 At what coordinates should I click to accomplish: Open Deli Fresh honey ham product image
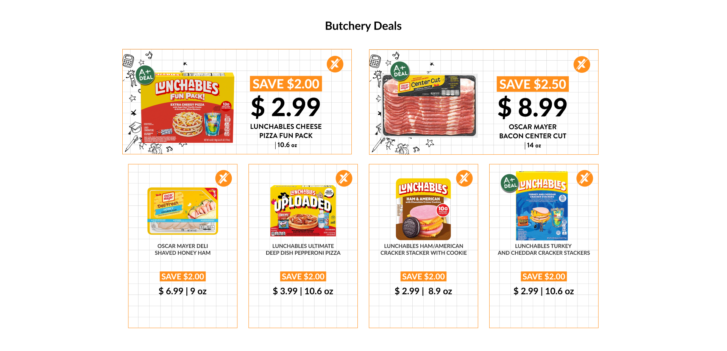183,211
